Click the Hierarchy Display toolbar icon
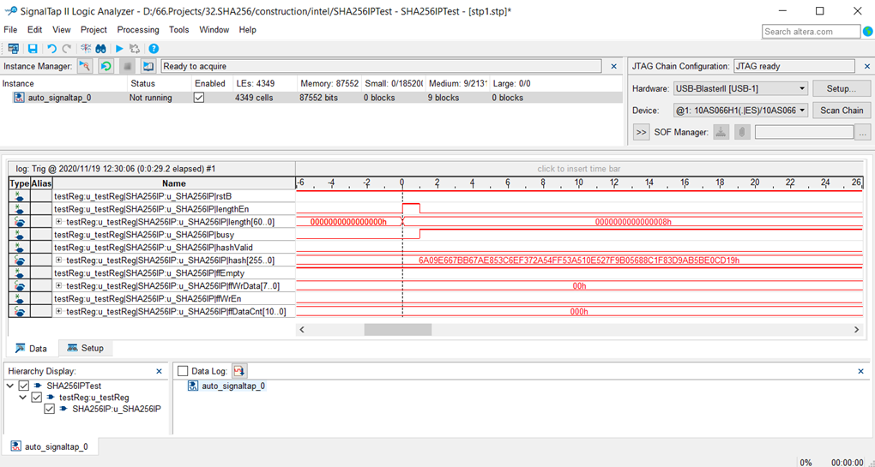875x467 pixels. [13, 49]
